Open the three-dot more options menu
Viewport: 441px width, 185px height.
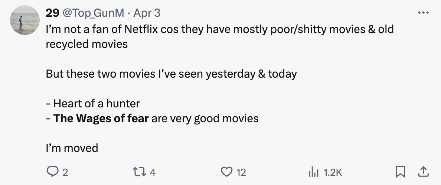click(422, 12)
